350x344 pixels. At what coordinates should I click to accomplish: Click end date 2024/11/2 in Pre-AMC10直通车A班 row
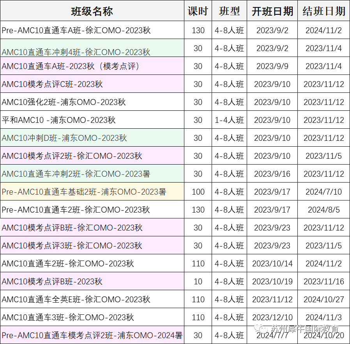pyautogui.click(x=323, y=30)
